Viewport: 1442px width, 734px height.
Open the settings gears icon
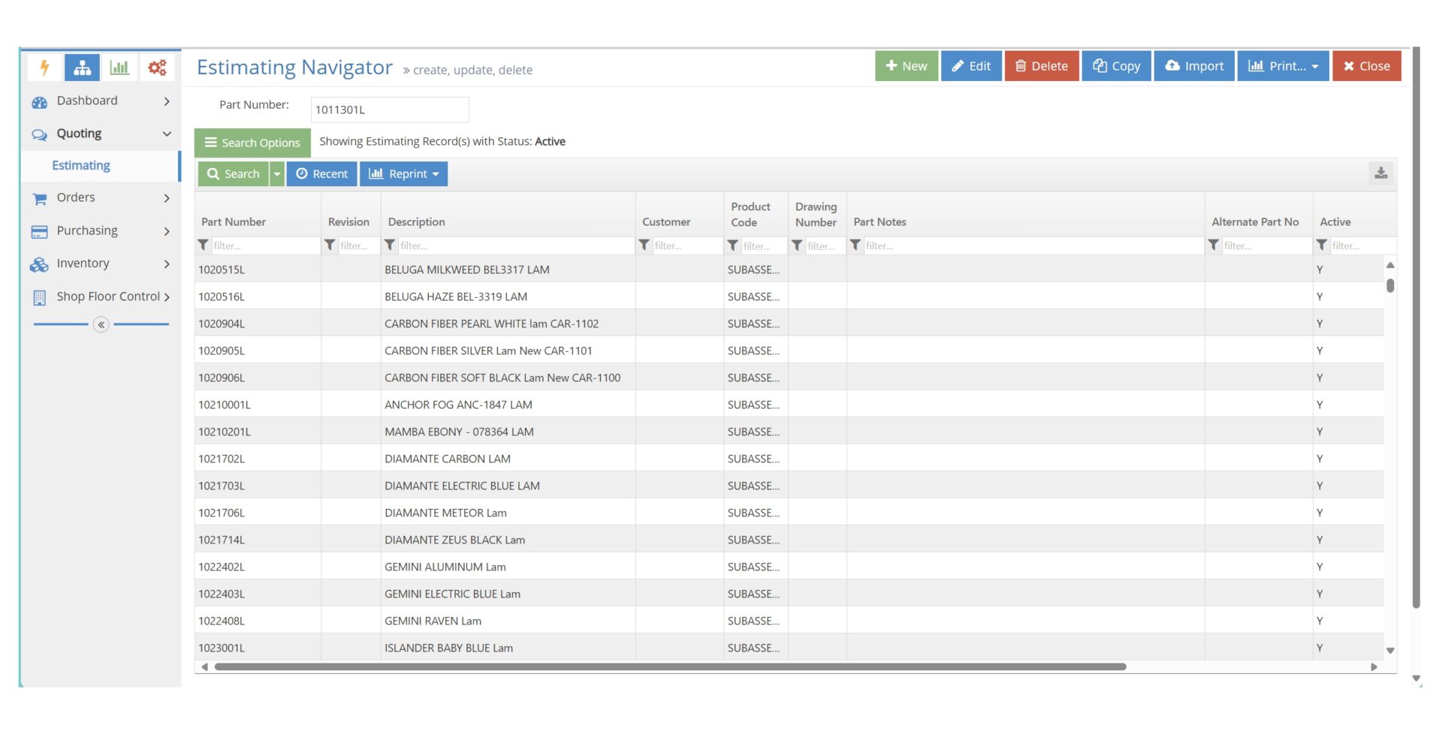click(157, 68)
